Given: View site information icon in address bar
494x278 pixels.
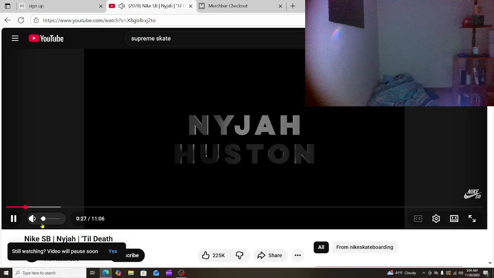Looking at the screenshot, I should (x=36, y=20).
